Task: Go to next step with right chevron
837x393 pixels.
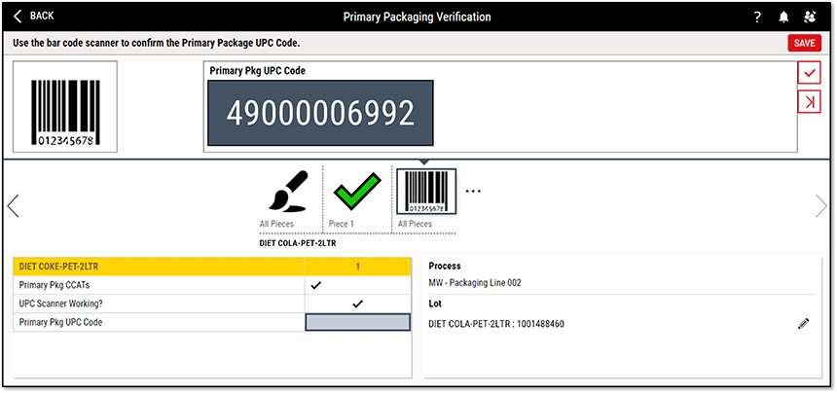Action: (821, 206)
